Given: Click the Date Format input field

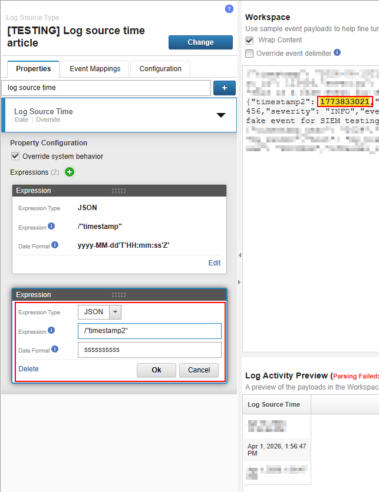Looking at the screenshot, I should (x=149, y=350).
